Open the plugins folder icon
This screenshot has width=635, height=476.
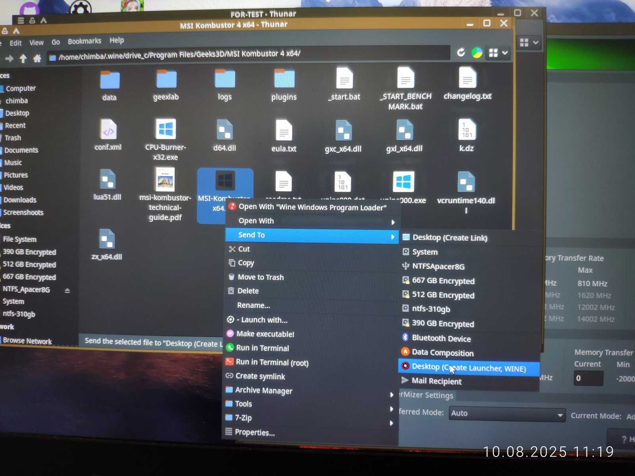pyautogui.click(x=284, y=78)
